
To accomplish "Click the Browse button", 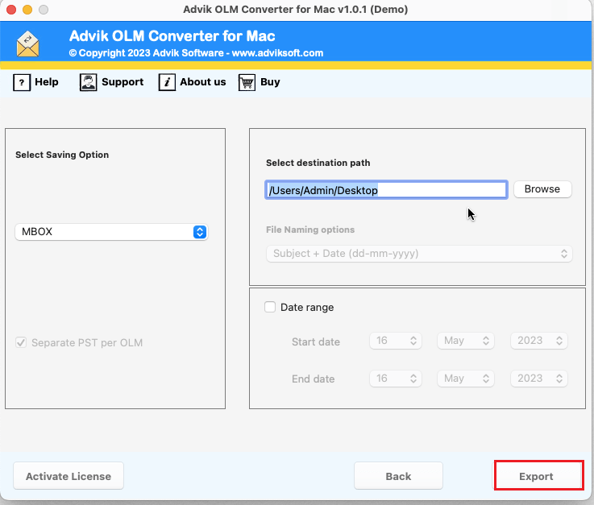I will (x=542, y=189).
